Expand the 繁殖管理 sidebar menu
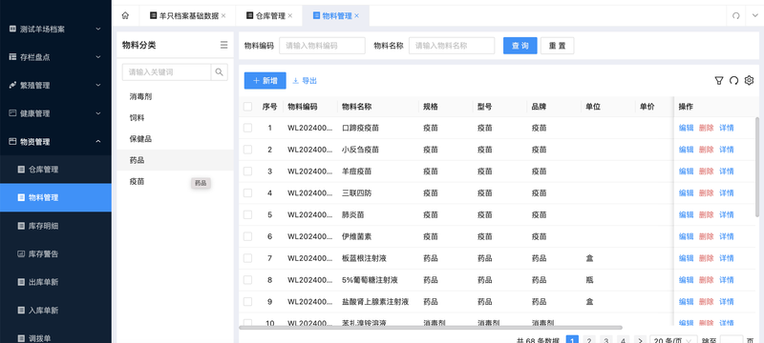The height and width of the screenshot is (343, 764). (55, 86)
